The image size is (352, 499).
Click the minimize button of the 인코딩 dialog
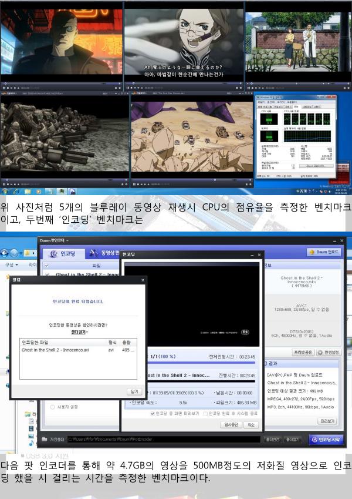252,255
